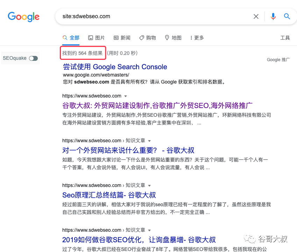The height and width of the screenshot is (252, 297).
Task: Open dropdown arrow above Seo原理汇总终结篇 result
Action: [149, 186]
